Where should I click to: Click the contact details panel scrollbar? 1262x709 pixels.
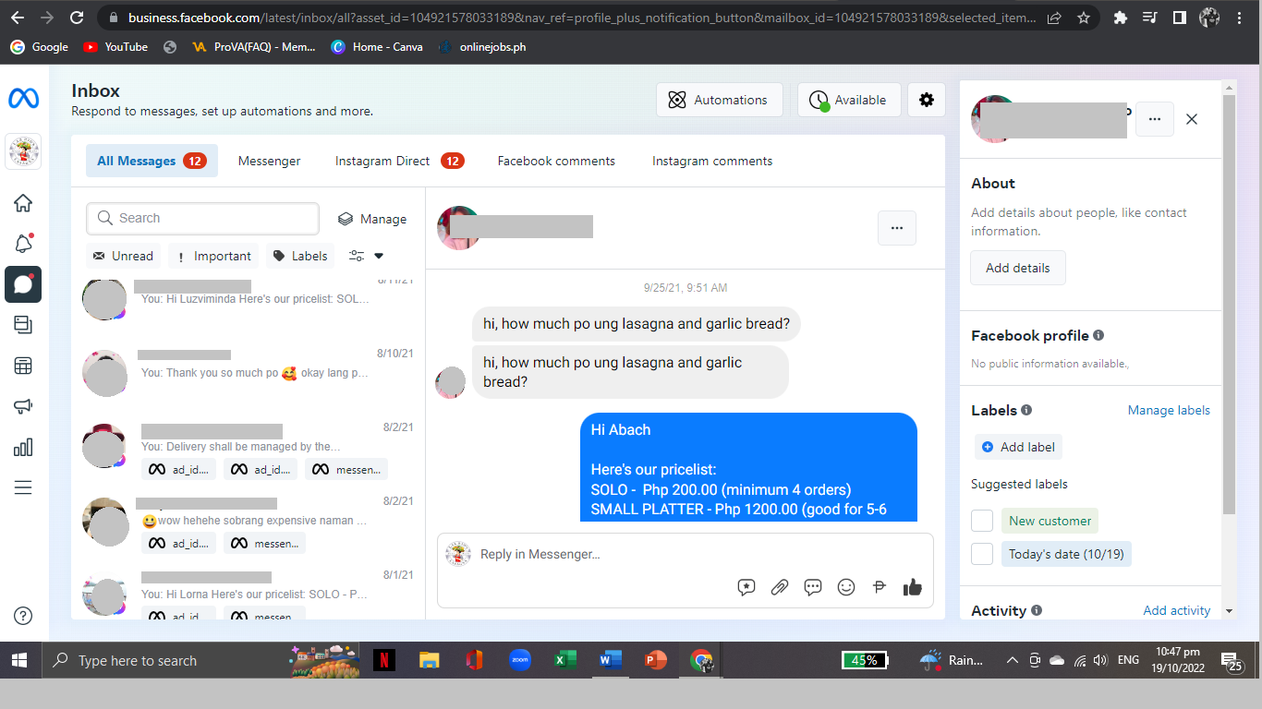click(x=1229, y=305)
